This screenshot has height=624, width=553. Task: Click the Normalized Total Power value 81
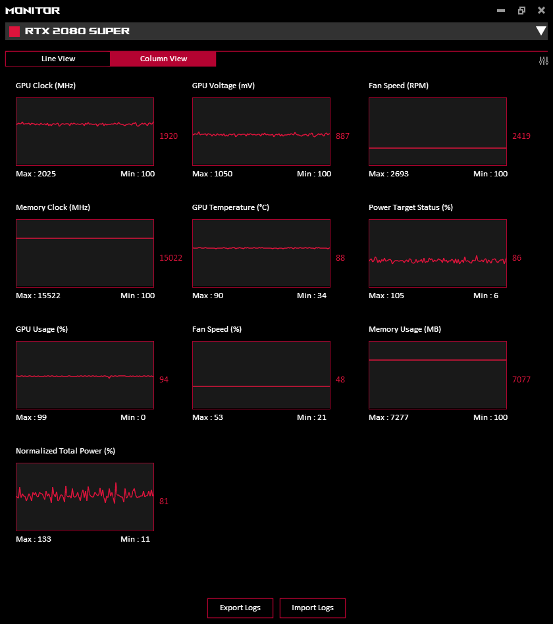tap(164, 502)
